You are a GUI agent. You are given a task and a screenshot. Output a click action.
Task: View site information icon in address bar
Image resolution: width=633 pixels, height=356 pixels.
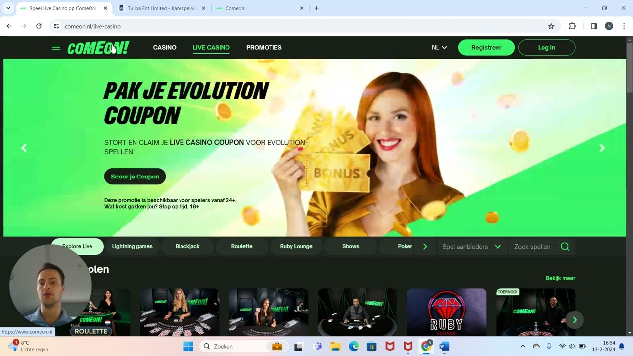[x=56, y=26]
